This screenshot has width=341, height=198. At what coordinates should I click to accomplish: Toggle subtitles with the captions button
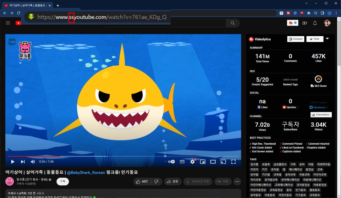[x=182, y=162]
